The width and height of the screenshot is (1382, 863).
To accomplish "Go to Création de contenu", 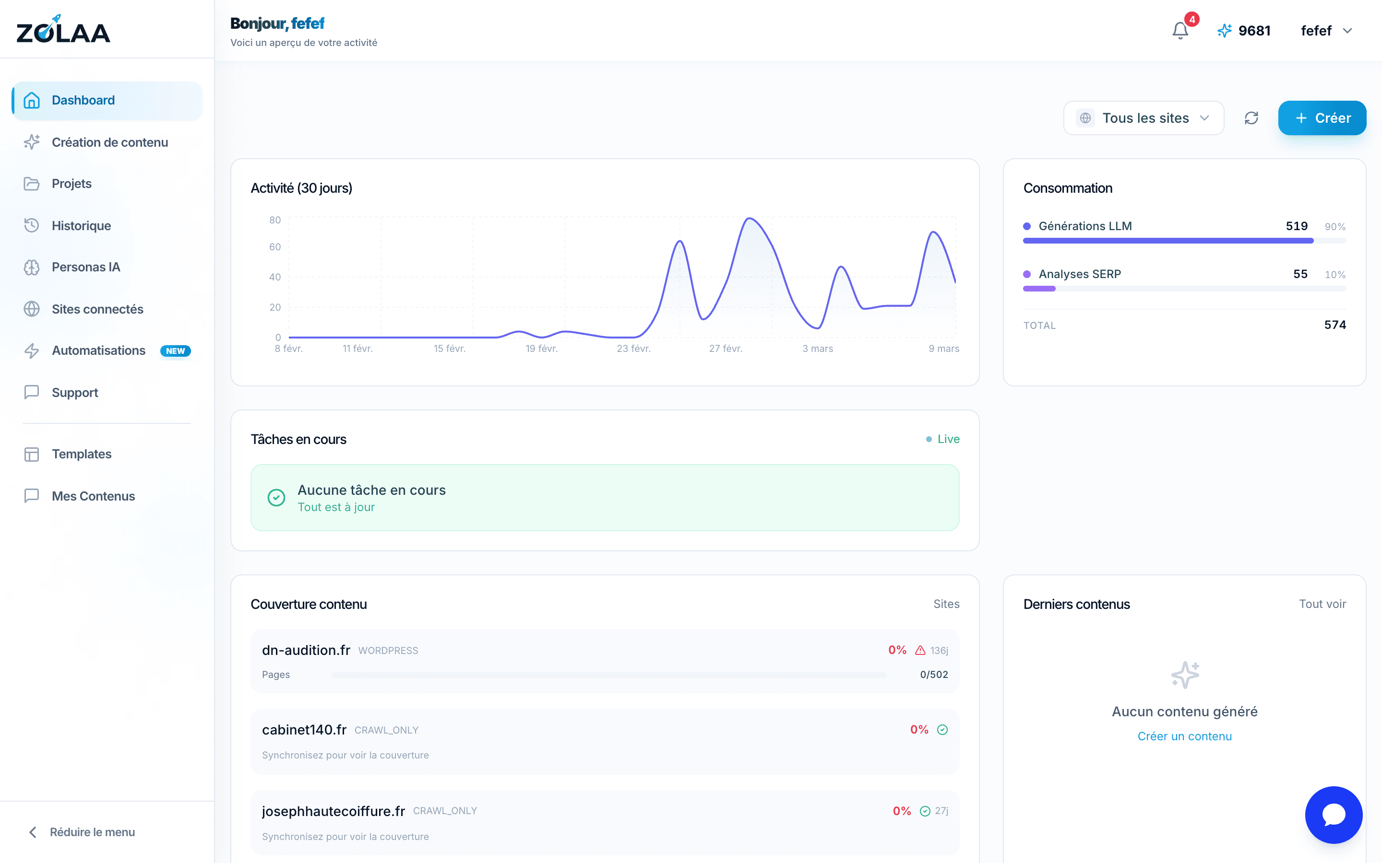I will pos(109,142).
